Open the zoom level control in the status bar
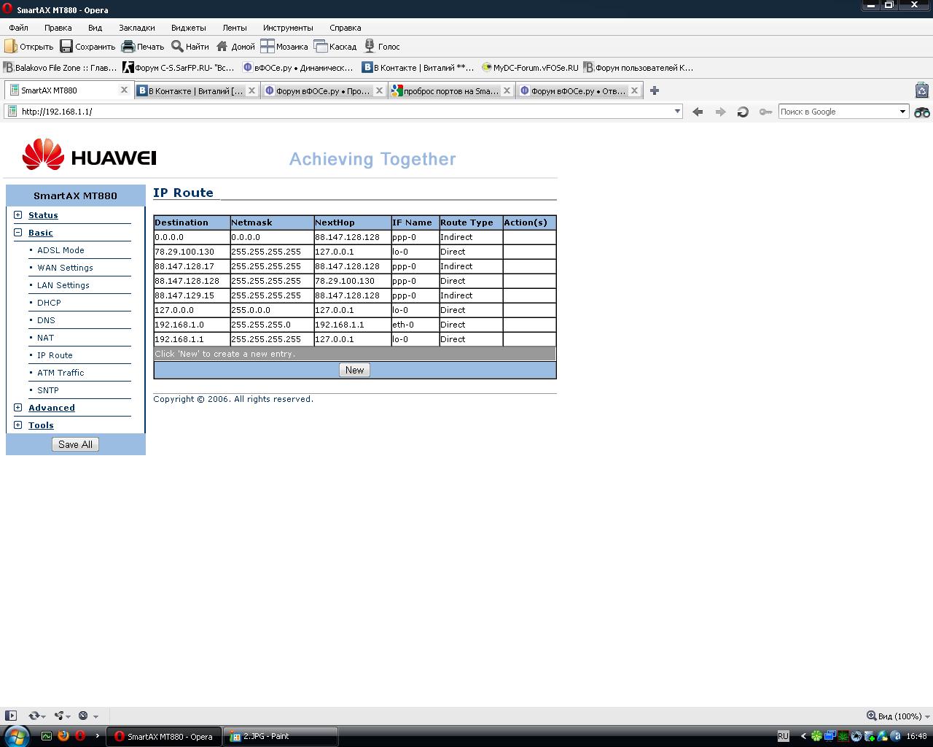This screenshot has height=747, width=933. 894,716
